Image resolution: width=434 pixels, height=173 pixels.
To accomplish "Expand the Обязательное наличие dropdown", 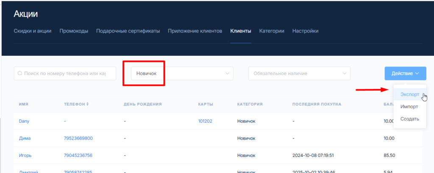I will (x=299, y=74).
